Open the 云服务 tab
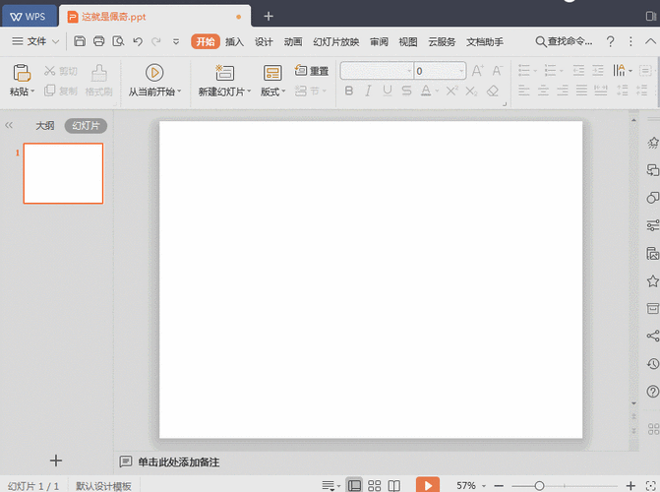 coord(442,41)
